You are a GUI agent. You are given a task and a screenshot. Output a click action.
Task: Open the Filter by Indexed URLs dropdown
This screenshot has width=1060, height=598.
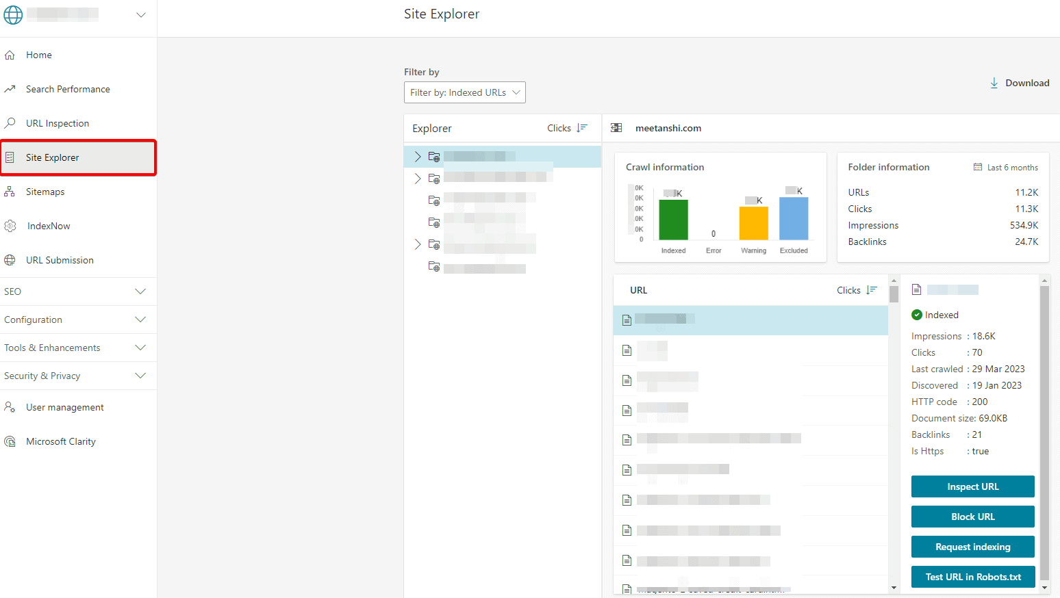tap(464, 92)
